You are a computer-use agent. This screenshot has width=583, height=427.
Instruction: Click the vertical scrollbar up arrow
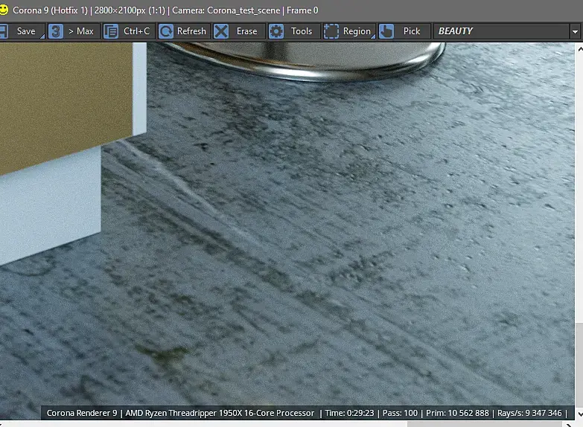click(x=580, y=48)
